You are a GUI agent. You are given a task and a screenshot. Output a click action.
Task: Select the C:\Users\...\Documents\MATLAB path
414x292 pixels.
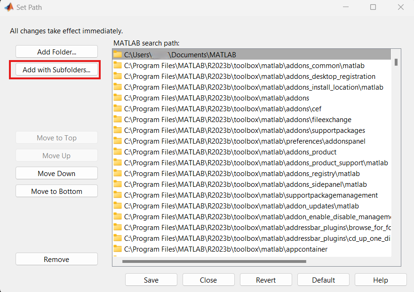tap(252, 54)
